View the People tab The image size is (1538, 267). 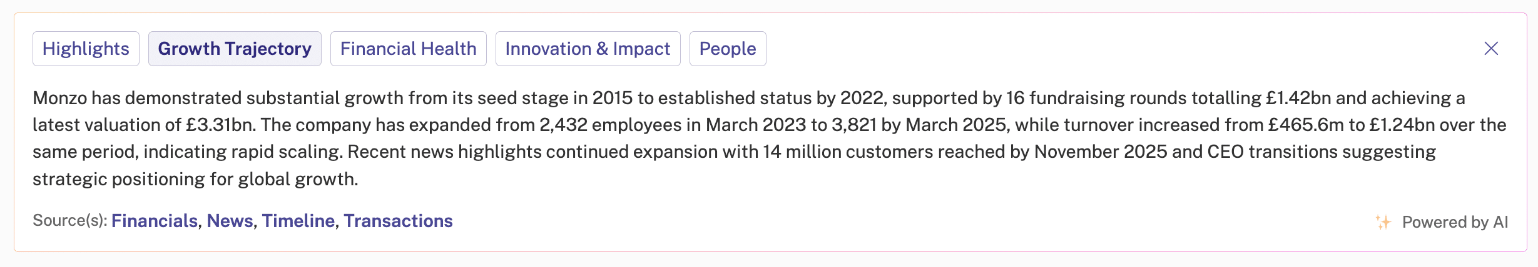(x=727, y=49)
